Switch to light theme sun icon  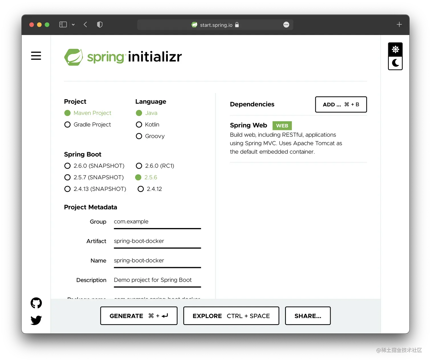[x=395, y=49]
